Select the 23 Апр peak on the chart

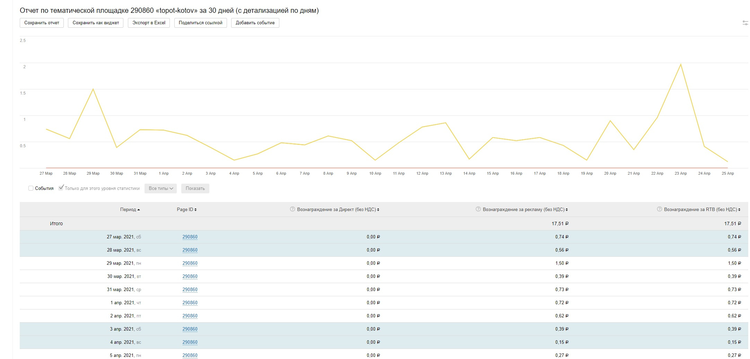pyautogui.click(x=681, y=64)
